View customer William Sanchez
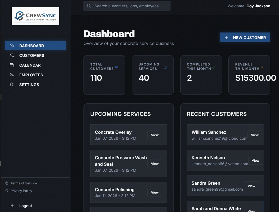Image resolution: width=279 pixels, height=212 pixels. coord(255,135)
